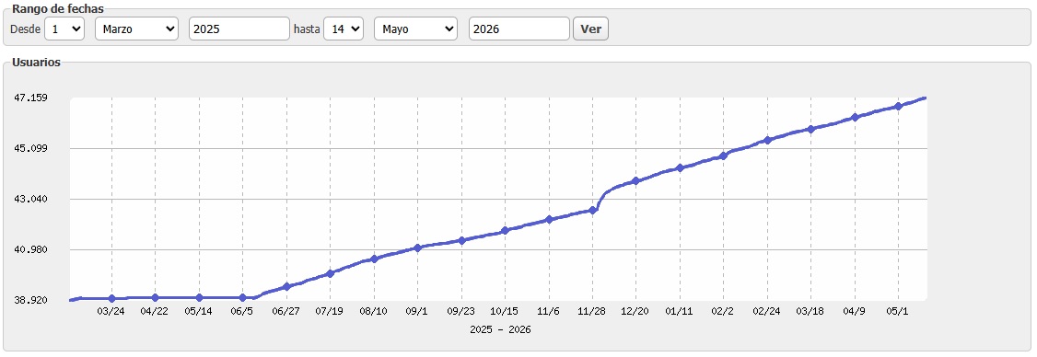The image size is (1037, 357).
Task: Click the chart data point at 05/1
Action: (x=898, y=107)
